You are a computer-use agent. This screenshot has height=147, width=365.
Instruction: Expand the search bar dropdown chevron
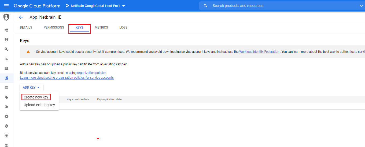click(361, 6)
